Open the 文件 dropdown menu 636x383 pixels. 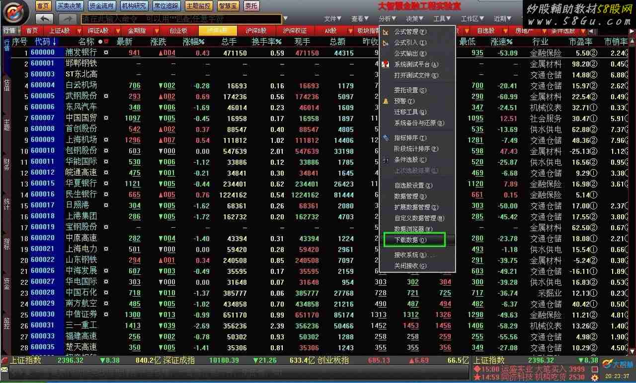(333, 19)
